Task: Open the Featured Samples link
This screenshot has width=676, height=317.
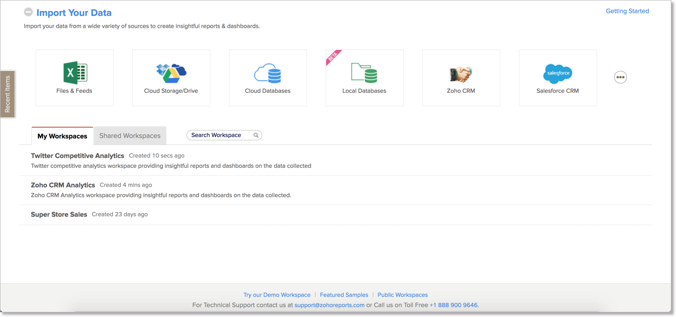Action: tap(344, 295)
